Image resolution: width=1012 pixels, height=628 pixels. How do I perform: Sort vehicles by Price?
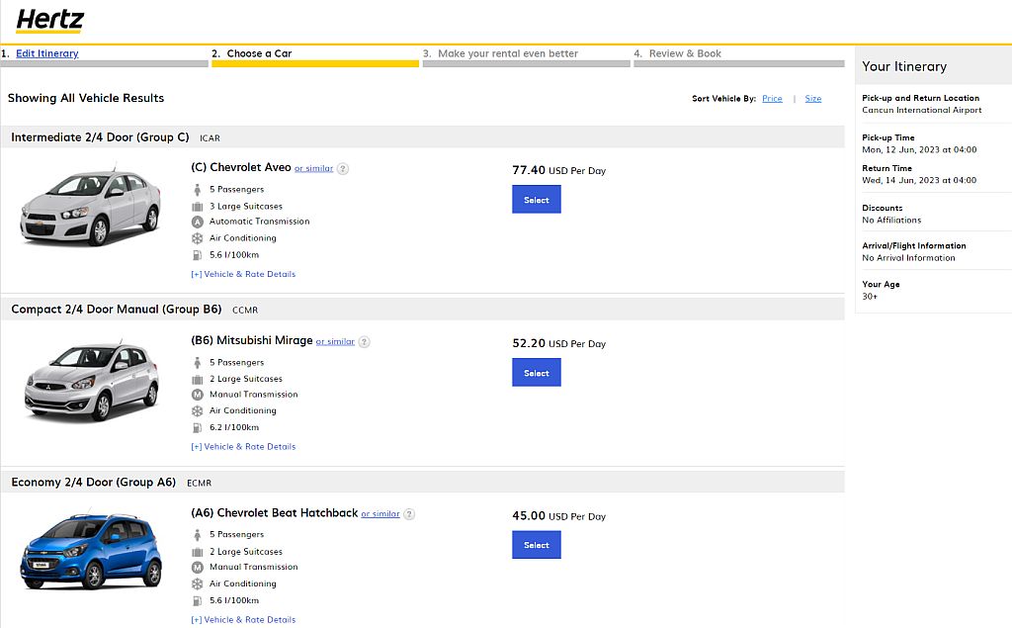pyautogui.click(x=772, y=99)
